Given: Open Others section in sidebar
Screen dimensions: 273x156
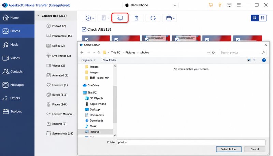Looking at the screenshot, I should (17, 98).
